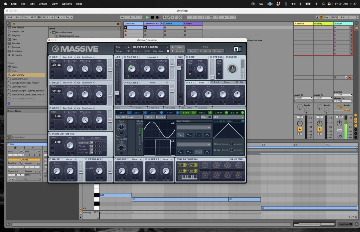Click the Vel macro source handle
The height and width of the screenshot is (232, 360).
pyautogui.click(x=196, y=165)
